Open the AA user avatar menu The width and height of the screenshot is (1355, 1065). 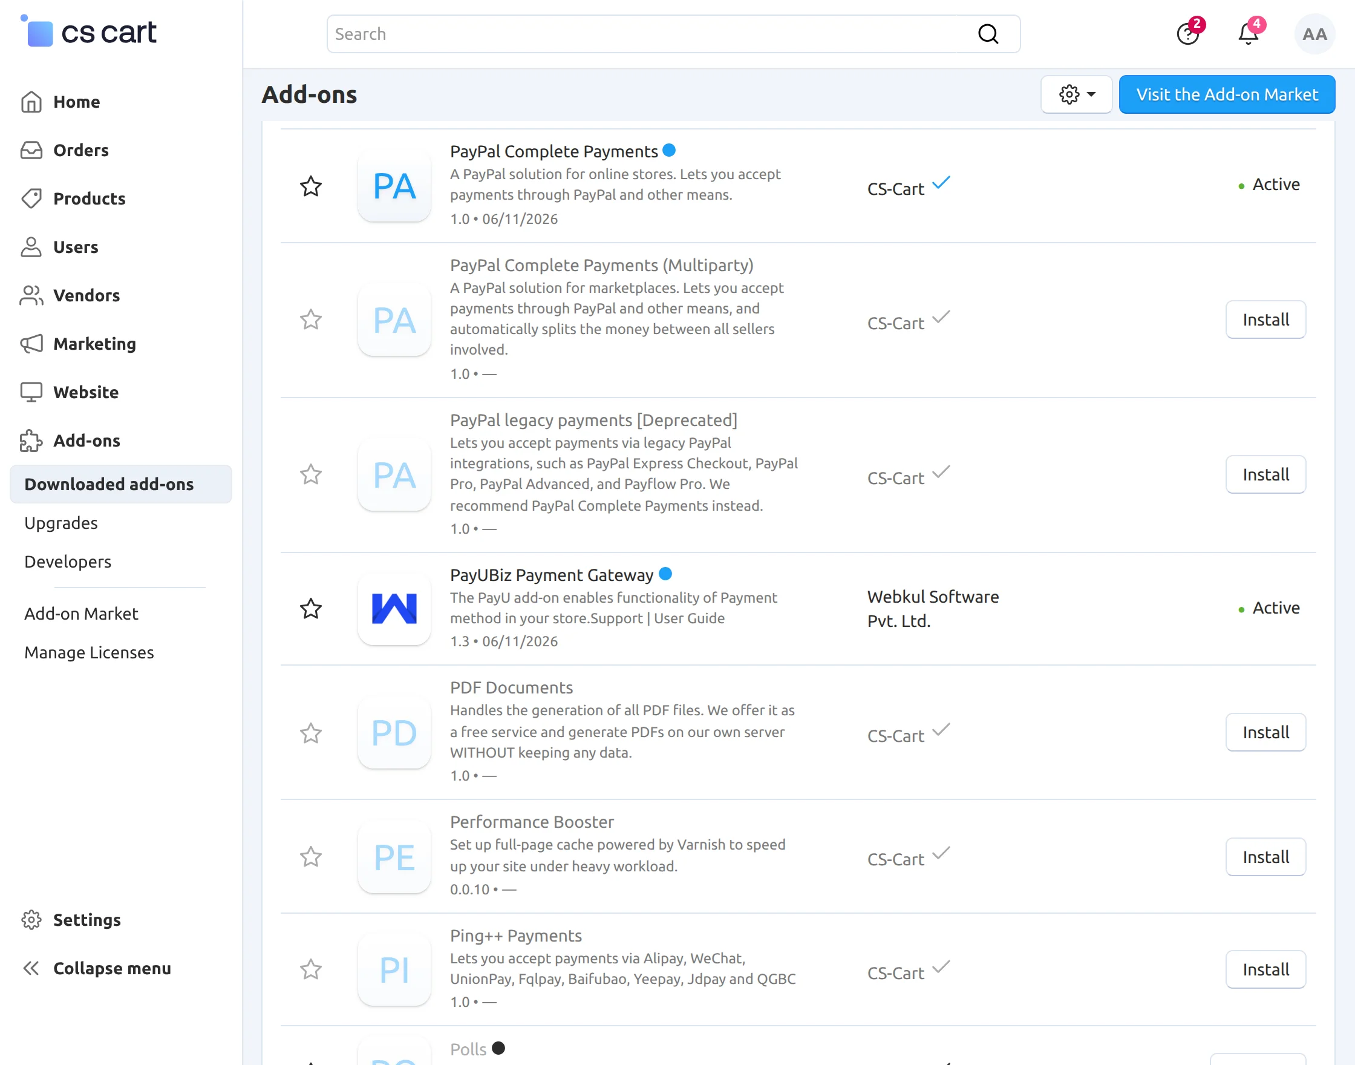tap(1314, 34)
